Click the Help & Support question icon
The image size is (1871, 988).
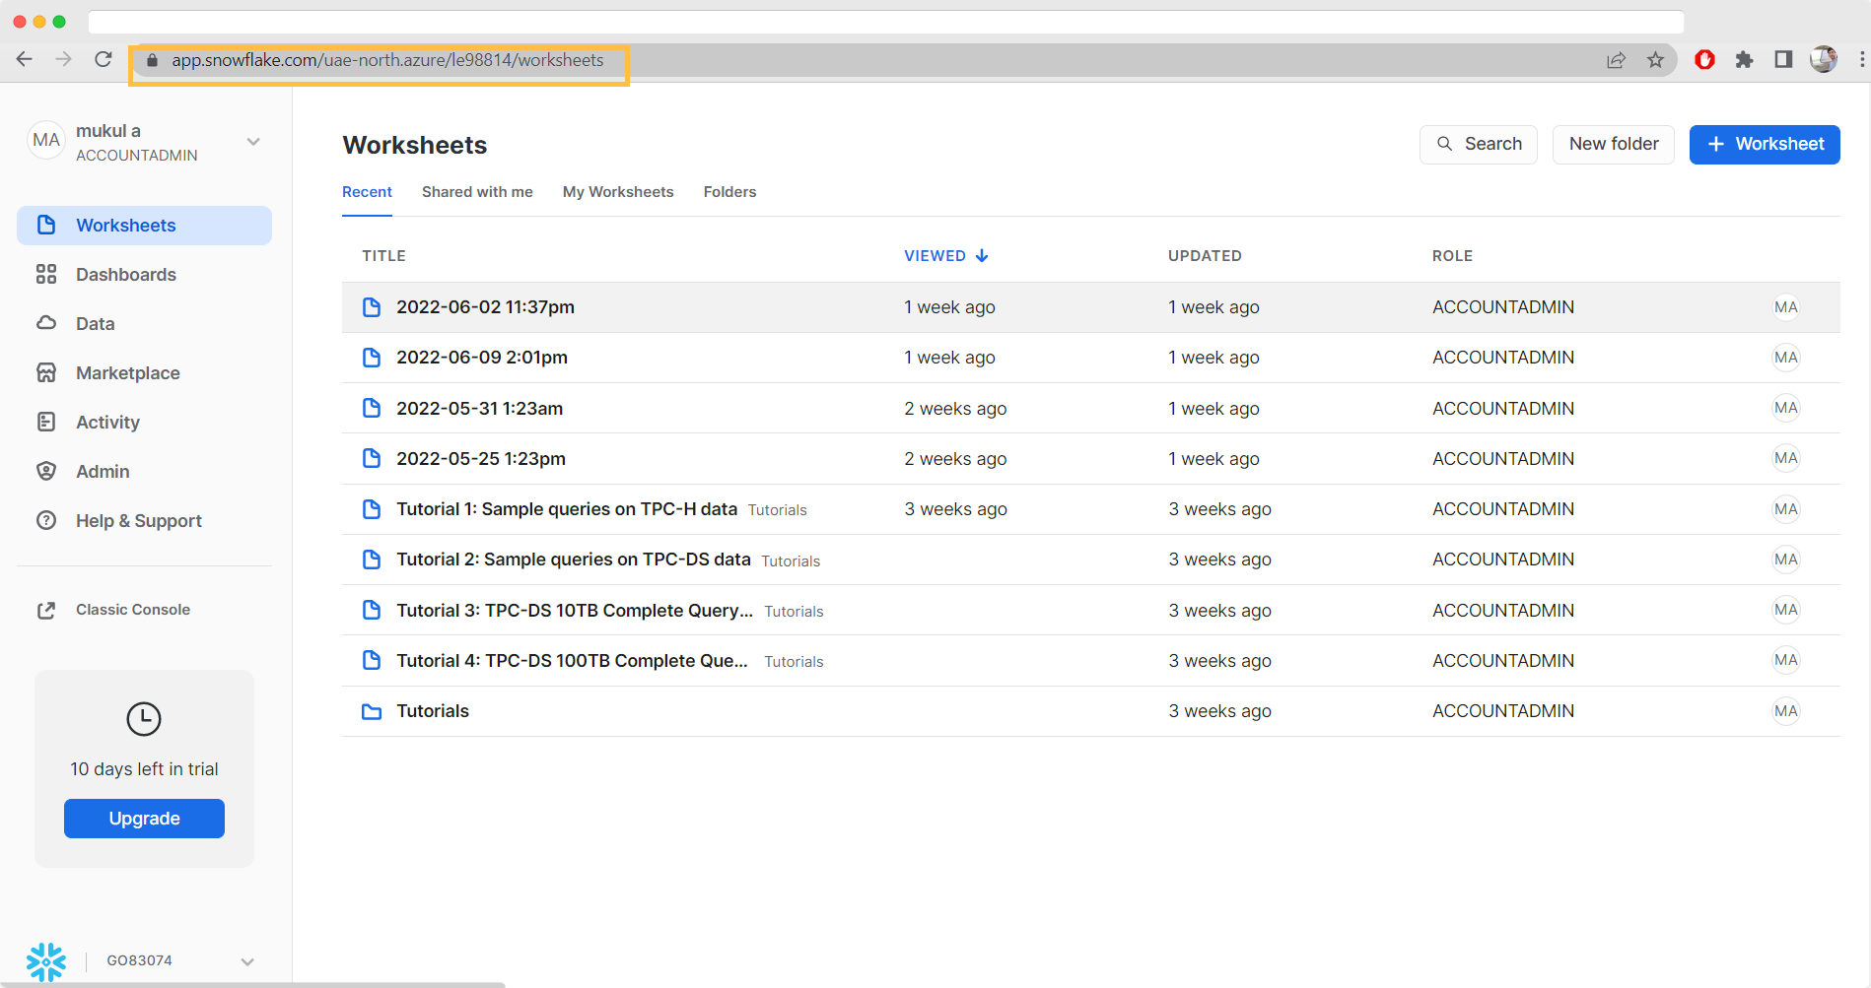46,521
